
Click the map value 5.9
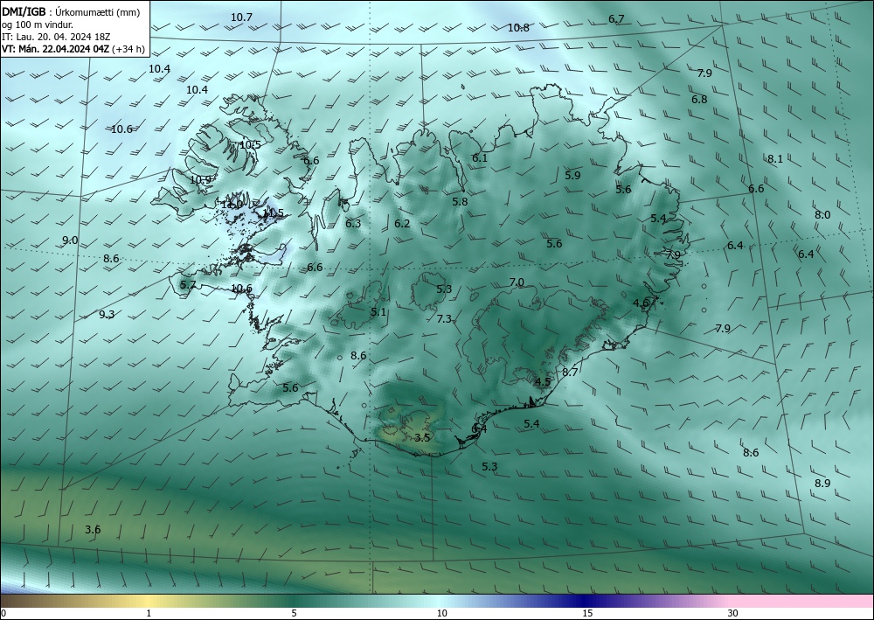572,176
